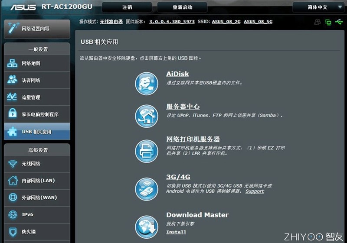Click the 访客网络 guest network icon
347x243 pixels.
(13, 80)
